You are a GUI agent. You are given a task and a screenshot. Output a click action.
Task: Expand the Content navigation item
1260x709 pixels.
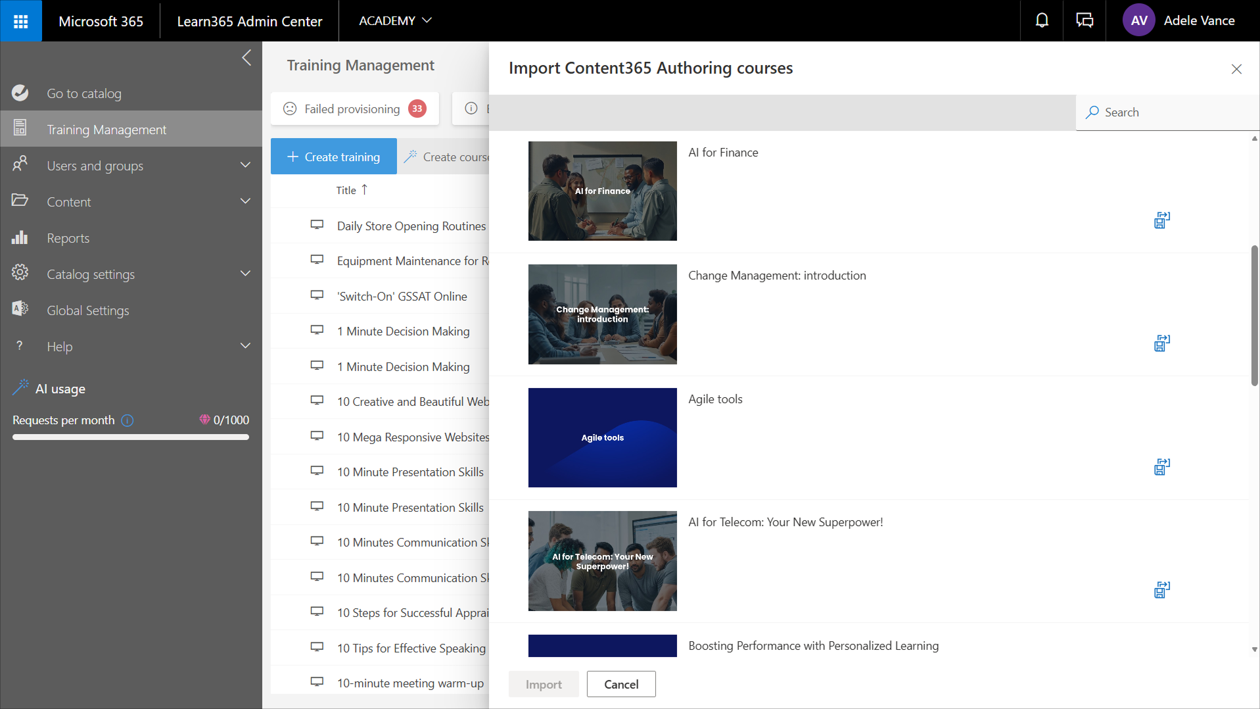[245, 201]
